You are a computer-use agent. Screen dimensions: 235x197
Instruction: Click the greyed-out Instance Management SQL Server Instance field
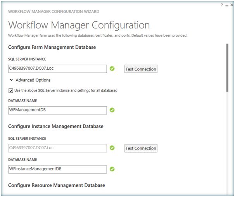click(57, 148)
